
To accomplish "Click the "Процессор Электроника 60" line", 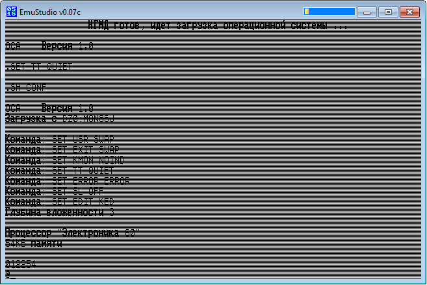I will (72, 233).
